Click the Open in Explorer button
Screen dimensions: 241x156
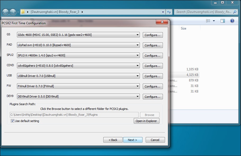click(146, 121)
